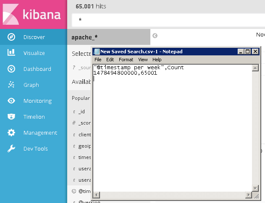Open the Discover compass icon
Screen dimensions: 265x203
coord(11,37)
